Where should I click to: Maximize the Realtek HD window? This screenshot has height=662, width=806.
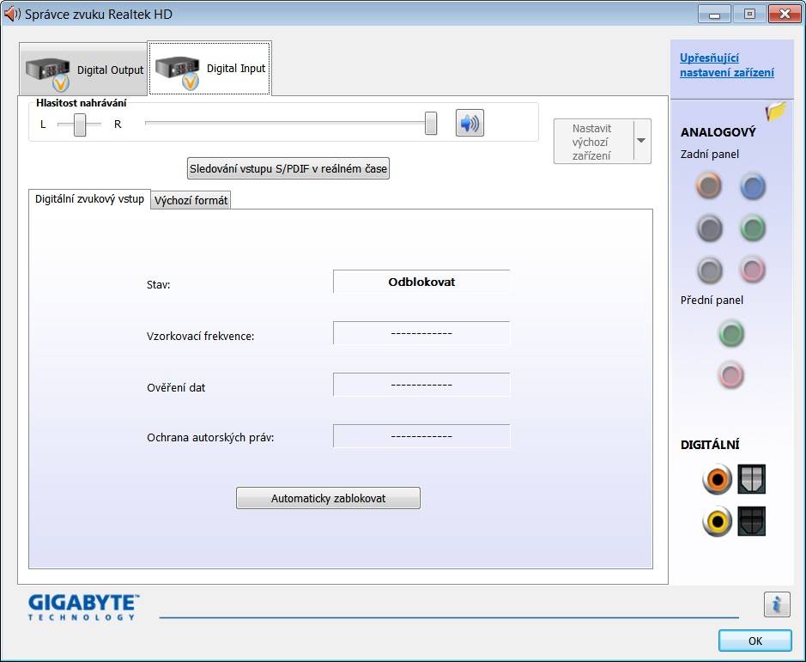(749, 15)
